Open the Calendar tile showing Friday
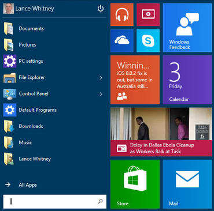This screenshot has width=214, height=211. pyautogui.click(x=187, y=80)
